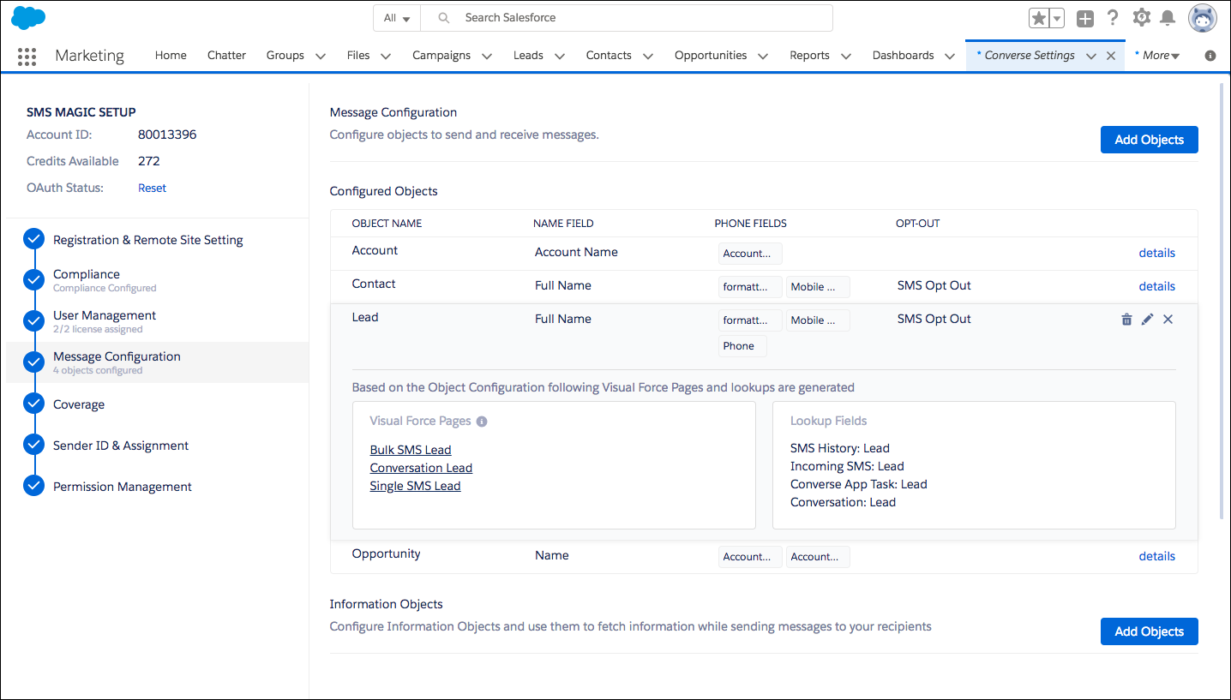1231x700 pixels.
Task: Expand the Dashboards tab dropdown chevron
Action: tap(950, 57)
